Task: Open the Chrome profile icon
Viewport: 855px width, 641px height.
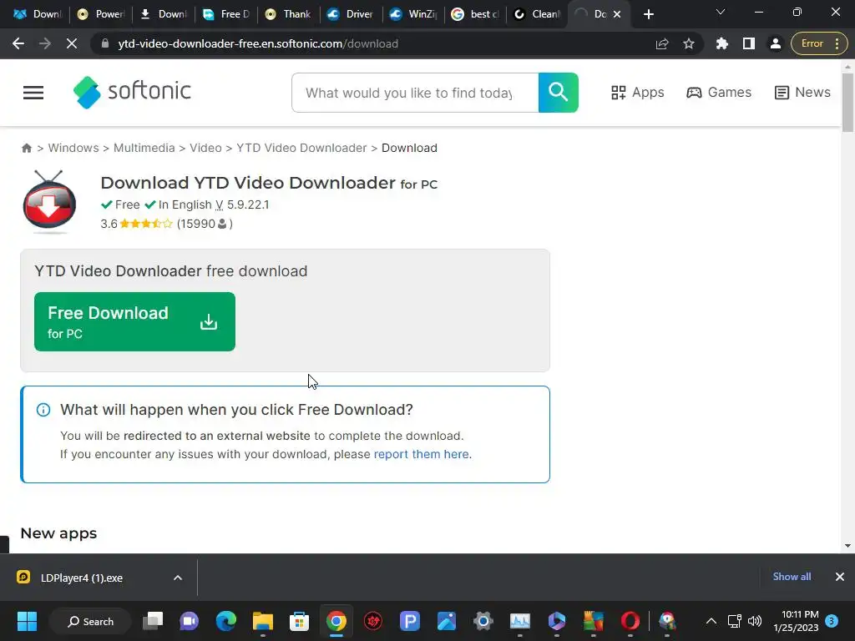Action: pyautogui.click(x=776, y=43)
